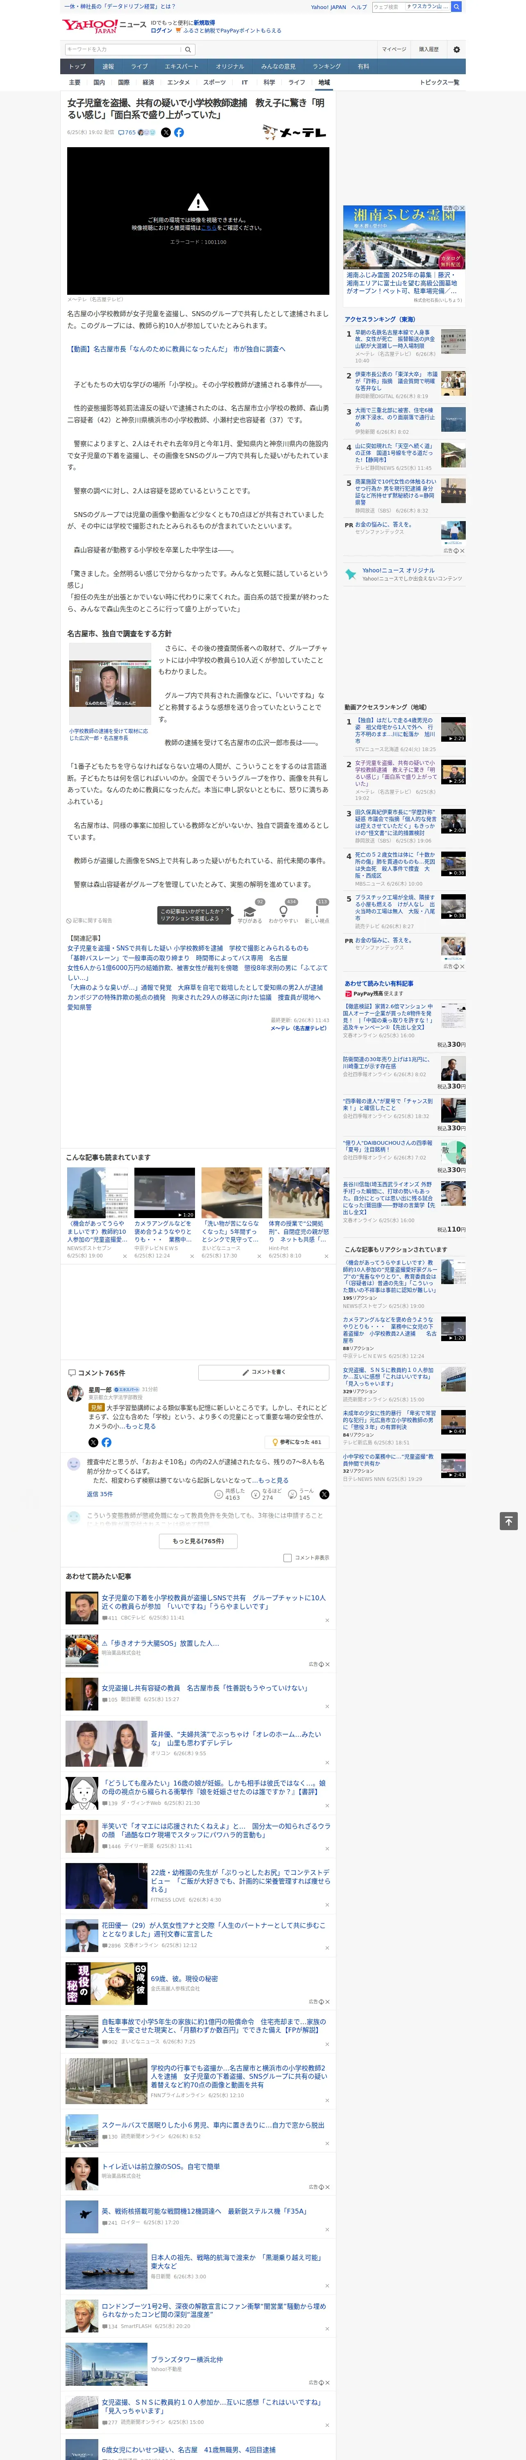This screenshot has width=526, height=2460.
Task: Open 購入履歴 link
Action: pyautogui.click(x=429, y=50)
